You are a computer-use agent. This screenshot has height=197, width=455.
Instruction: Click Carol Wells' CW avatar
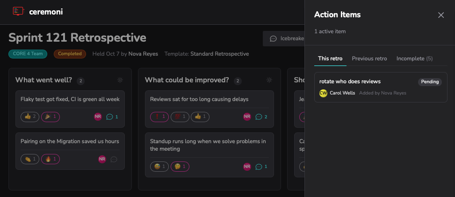[323, 93]
